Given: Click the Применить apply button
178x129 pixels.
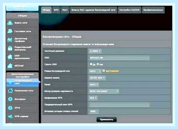Looking at the screenshot, I should point(107,120).
